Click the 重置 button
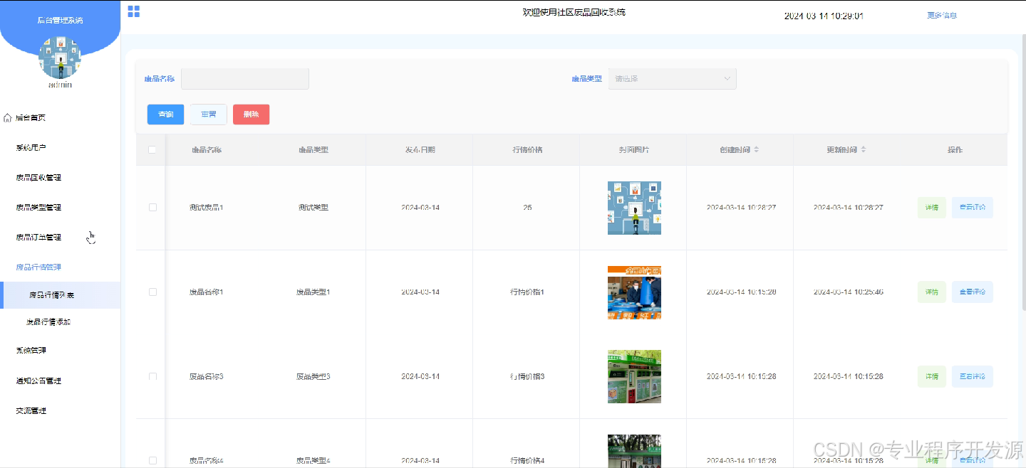Screen dimensions: 1026x468 click(208, 115)
